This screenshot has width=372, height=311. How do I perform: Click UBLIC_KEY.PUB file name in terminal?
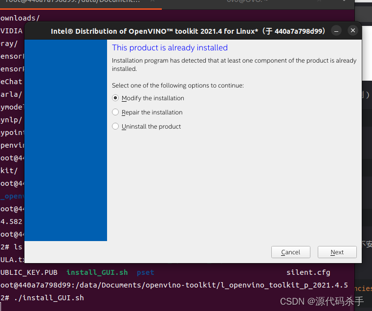click(x=29, y=272)
